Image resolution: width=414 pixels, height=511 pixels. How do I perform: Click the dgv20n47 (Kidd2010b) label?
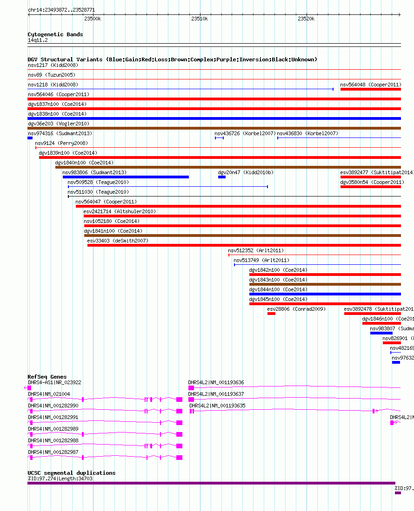(x=246, y=173)
